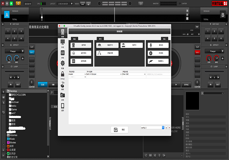
Task: Choose the two sound cards option
Action: [x=132, y=45]
